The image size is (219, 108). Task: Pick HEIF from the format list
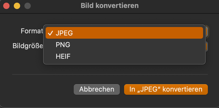point(63,56)
